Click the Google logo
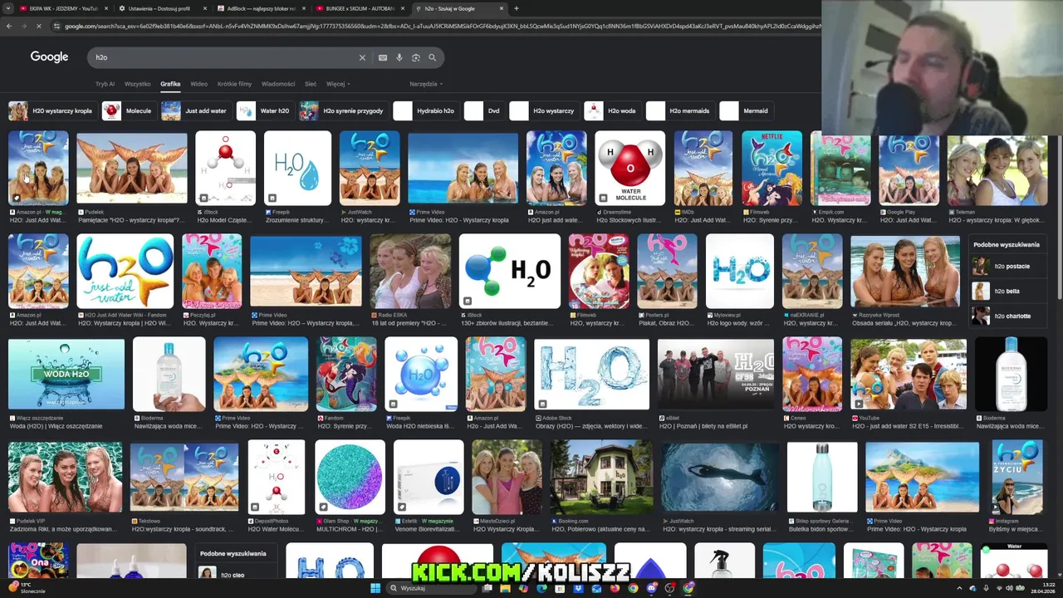Screen dimensions: 1063x598 point(49,56)
